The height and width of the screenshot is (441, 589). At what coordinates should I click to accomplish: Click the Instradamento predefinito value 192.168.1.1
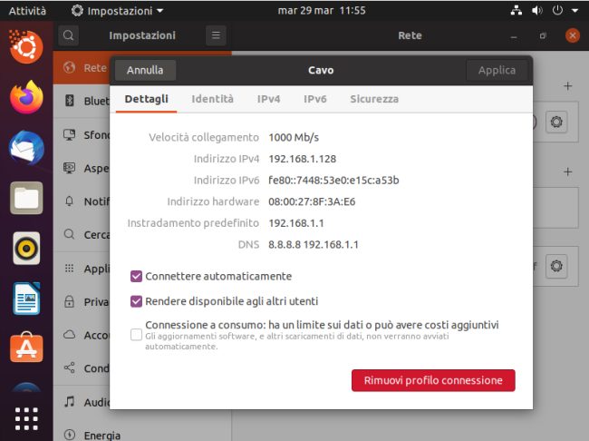pos(296,223)
